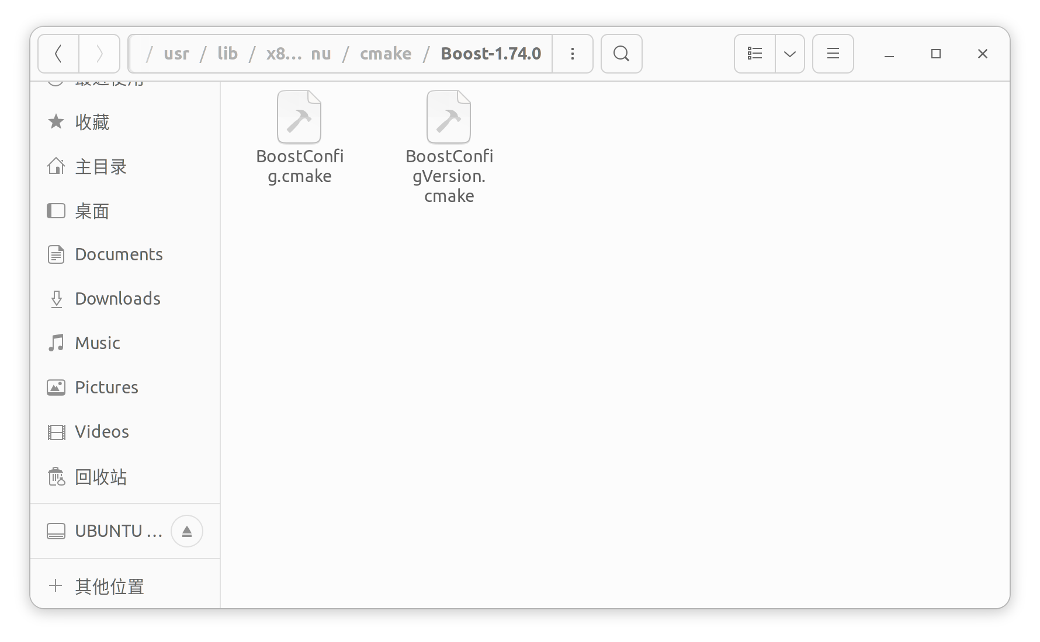1040x642 pixels.
Task: Open the hamburger menu
Action: (833, 54)
